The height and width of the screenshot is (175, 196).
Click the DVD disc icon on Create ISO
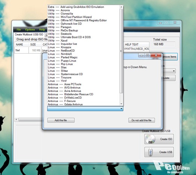click(150, 139)
